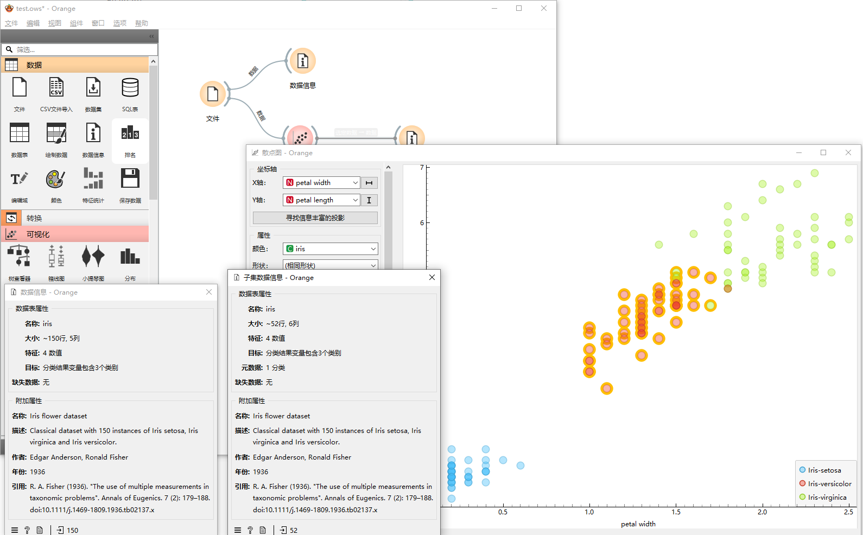Click scroll-up arrow of toolbox scrollbar

pyautogui.click(x=154, y=61)
